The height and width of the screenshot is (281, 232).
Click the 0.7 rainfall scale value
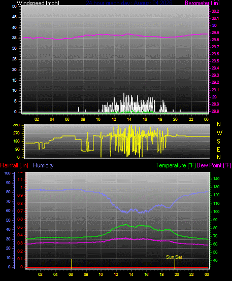tap(20, 212)
